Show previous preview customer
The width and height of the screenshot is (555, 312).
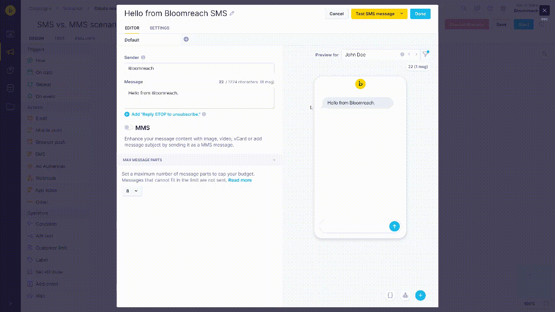pyautogui.click(x=409, y=55)
